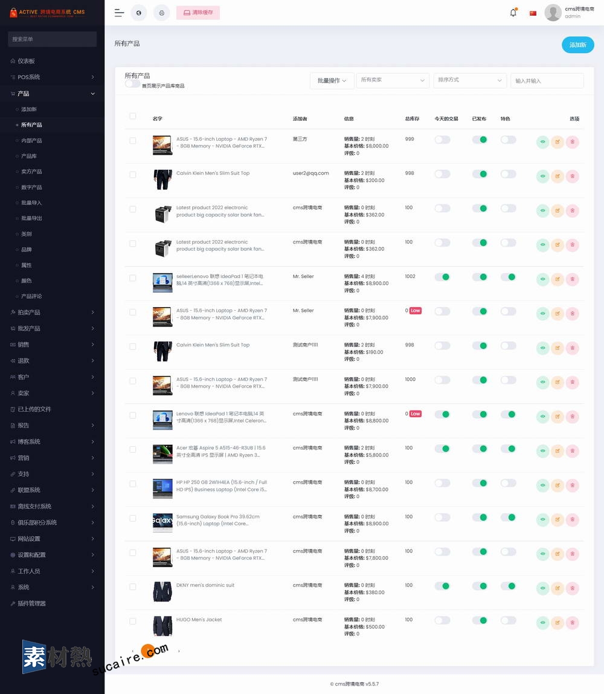Edit the Samsung Galaxy Book Pro product
This screenshot has height=694, width=604.
pos(557,520)
